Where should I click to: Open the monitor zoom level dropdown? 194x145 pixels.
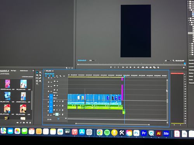pos(92,60)
